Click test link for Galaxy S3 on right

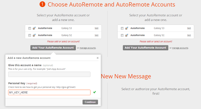(189, 28)
